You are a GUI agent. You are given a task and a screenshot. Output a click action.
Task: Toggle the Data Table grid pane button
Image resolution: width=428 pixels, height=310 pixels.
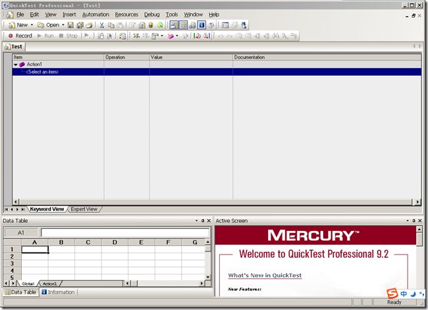tap(184, 25)
